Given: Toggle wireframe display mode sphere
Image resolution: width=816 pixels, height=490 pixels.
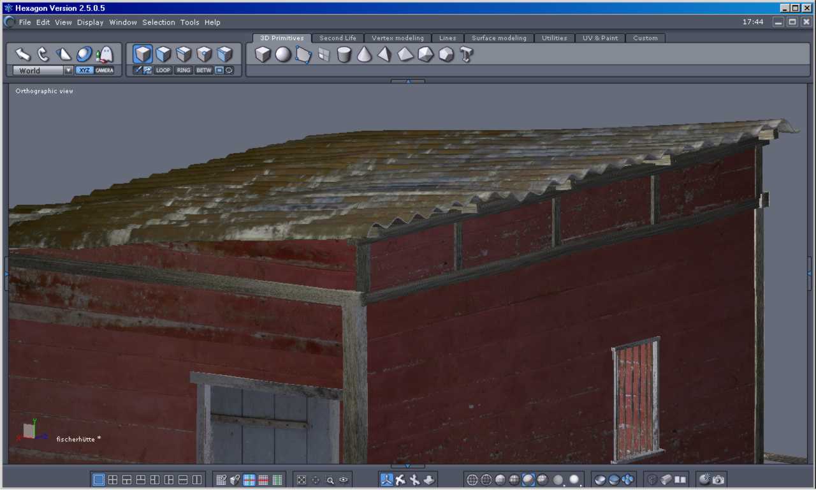Looking at the screenshot, I should (472, 480).
